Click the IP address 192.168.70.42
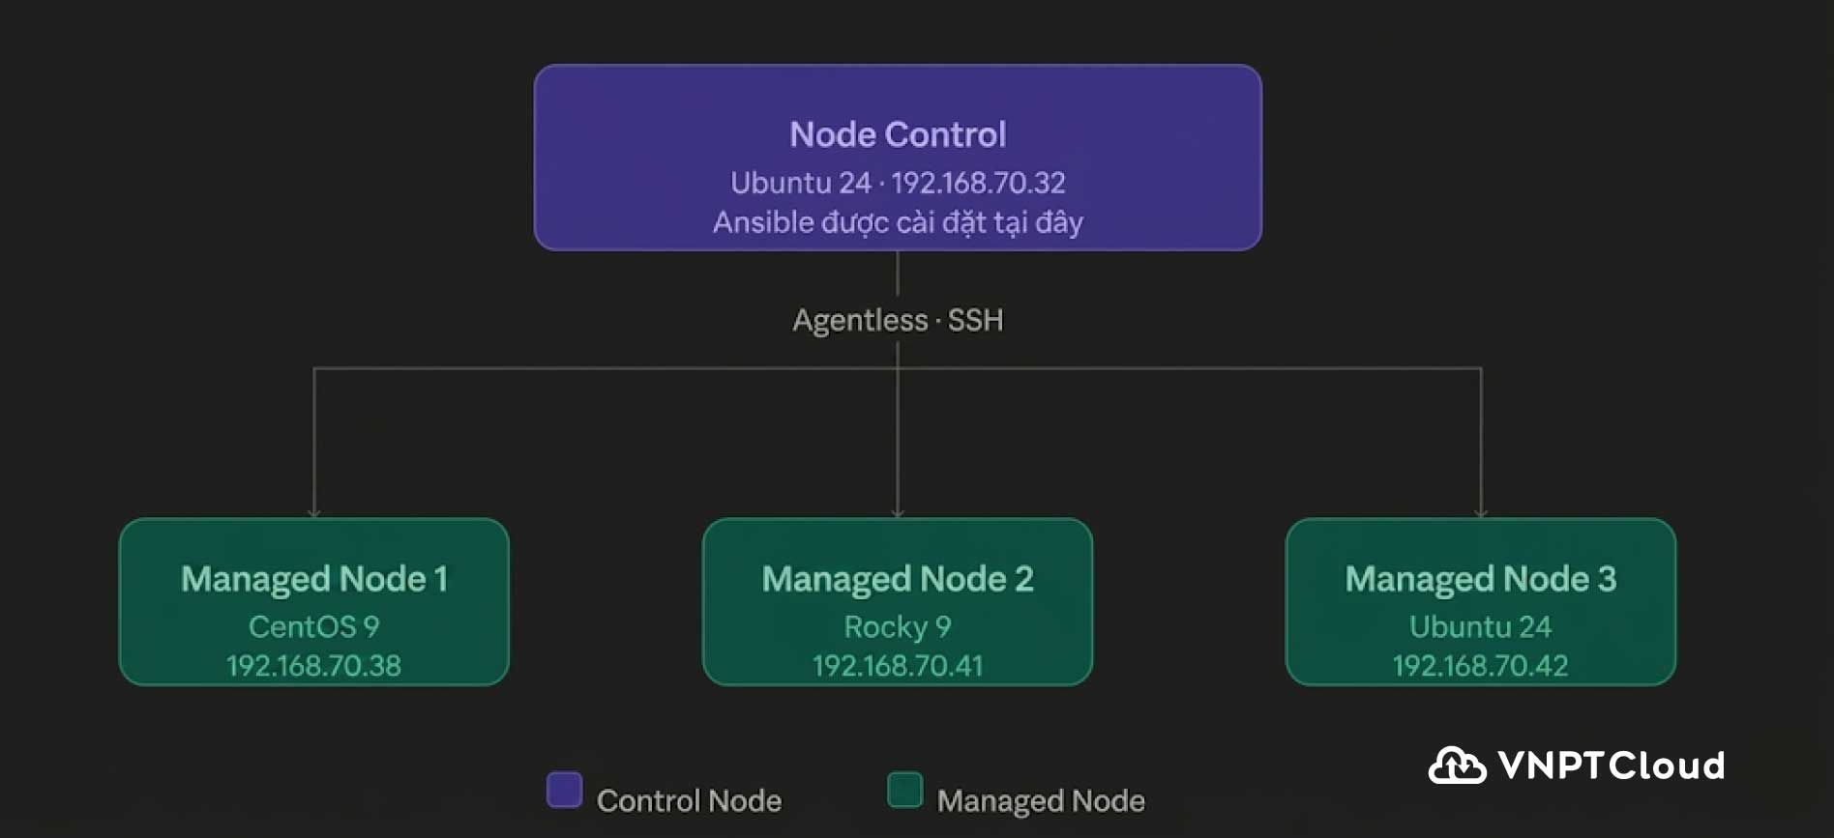 (x=1481, y=666)
